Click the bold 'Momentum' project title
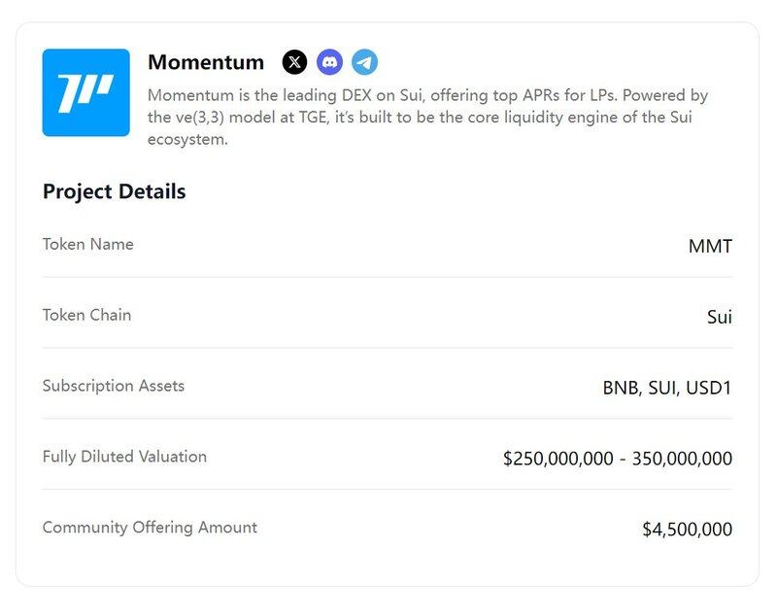The width and height of the screenshot is (777, 616). click(206, 62)
